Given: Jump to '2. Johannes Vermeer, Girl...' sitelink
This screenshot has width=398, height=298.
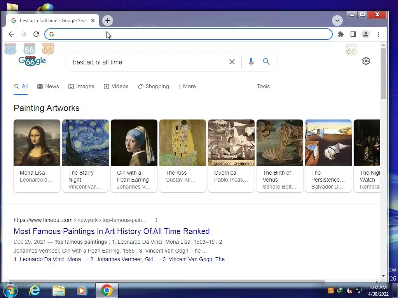Looking at the screenshot, I should coord(124,259).
